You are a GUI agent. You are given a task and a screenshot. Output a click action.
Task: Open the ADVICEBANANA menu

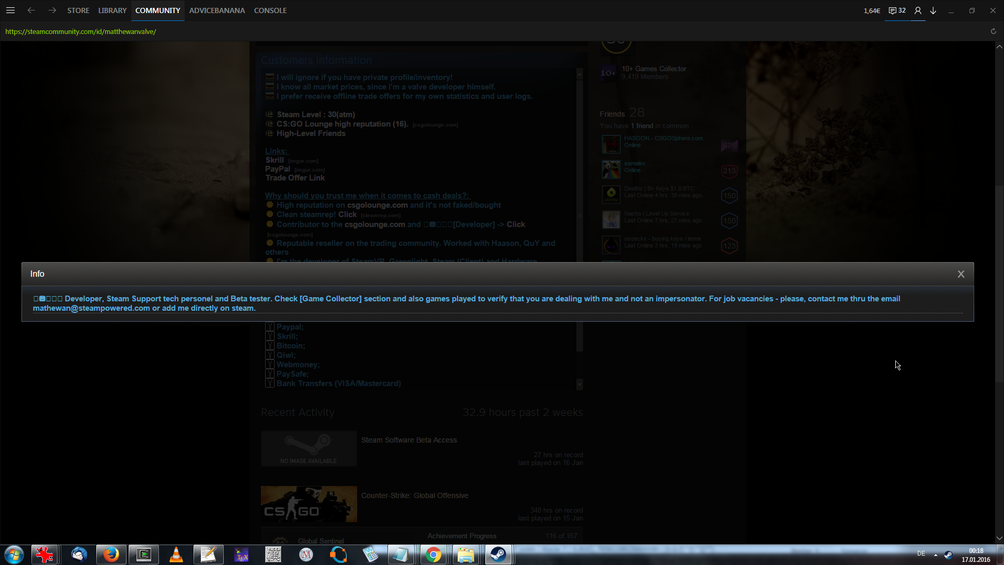[216, 10]
